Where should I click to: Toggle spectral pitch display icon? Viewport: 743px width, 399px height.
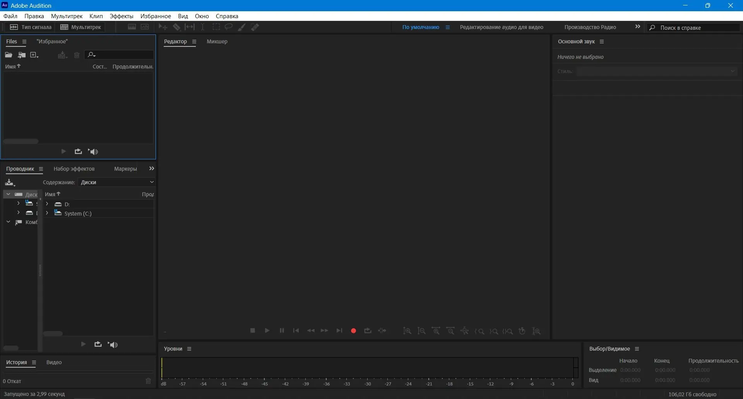[145, 27]
